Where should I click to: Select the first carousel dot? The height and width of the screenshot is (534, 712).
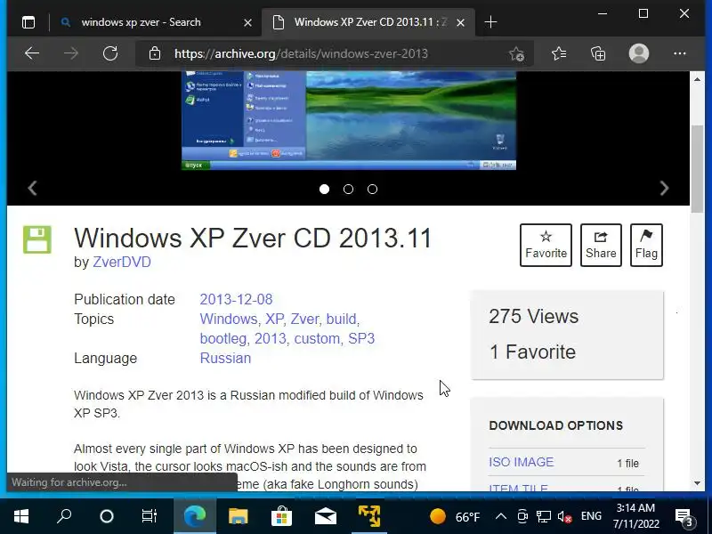(x=324, y=190)
